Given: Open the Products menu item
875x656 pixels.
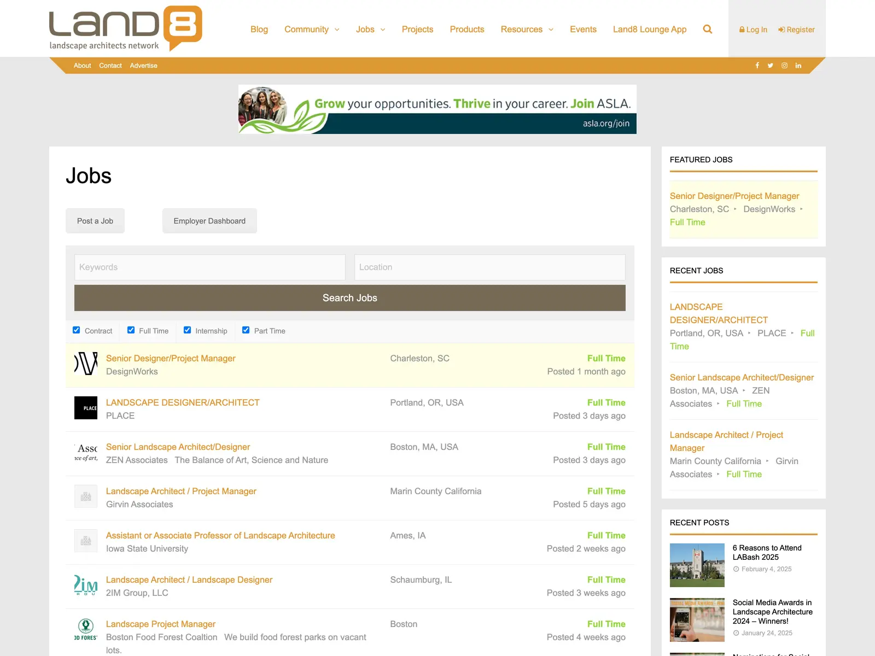Looking at the screenshot, I should (467, 30).
